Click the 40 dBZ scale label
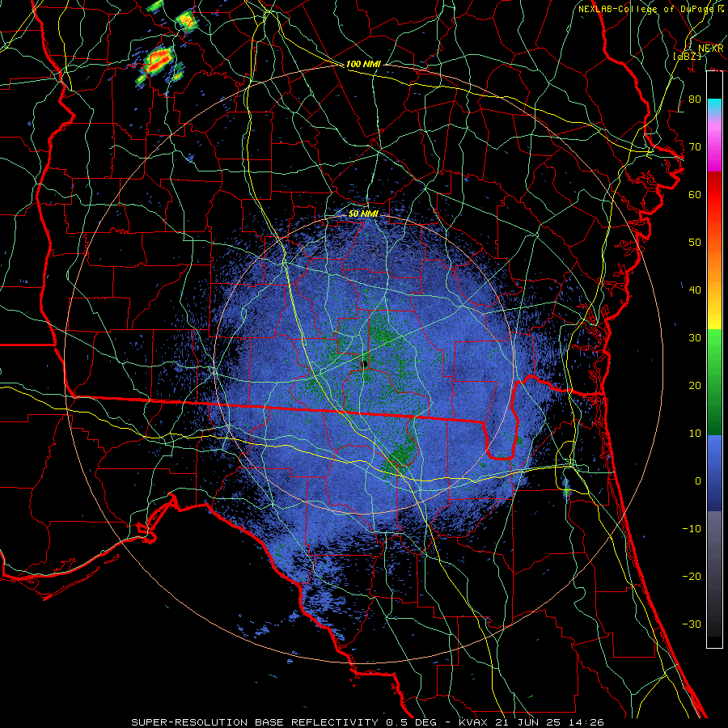This screenshot has height=728, width=728. [x=695, y=290]
